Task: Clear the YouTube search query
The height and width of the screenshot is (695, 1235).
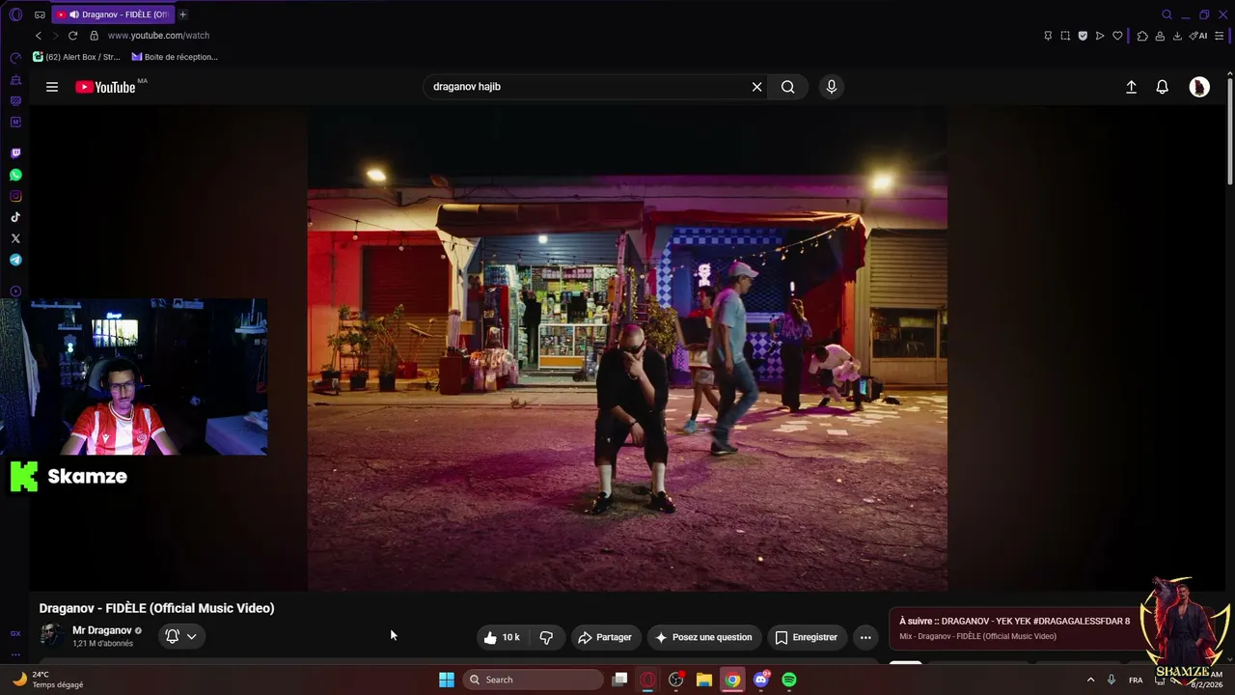Action: [757, 87]
